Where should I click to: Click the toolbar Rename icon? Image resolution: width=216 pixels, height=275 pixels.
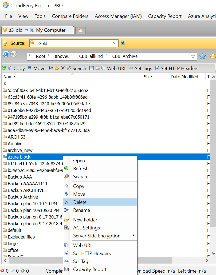point(51,68)
